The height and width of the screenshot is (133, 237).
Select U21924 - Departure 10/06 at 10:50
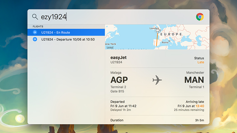[66, 39]
